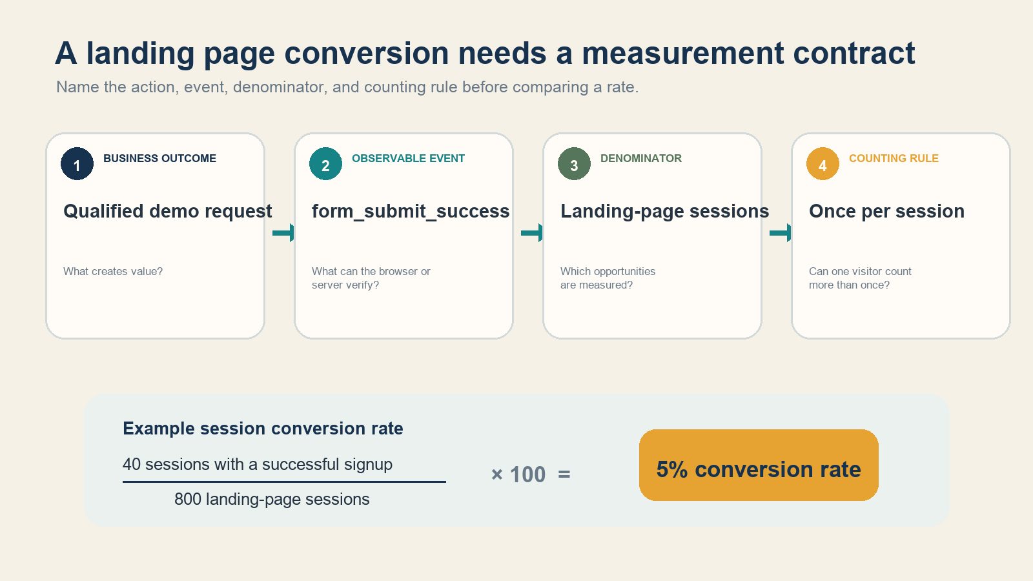Screen dimensions: 1033x581
Task: Click arrow between form_submit_success and Landing-page sessions cards
Action: pyautogui.click(x=531, y=232)
